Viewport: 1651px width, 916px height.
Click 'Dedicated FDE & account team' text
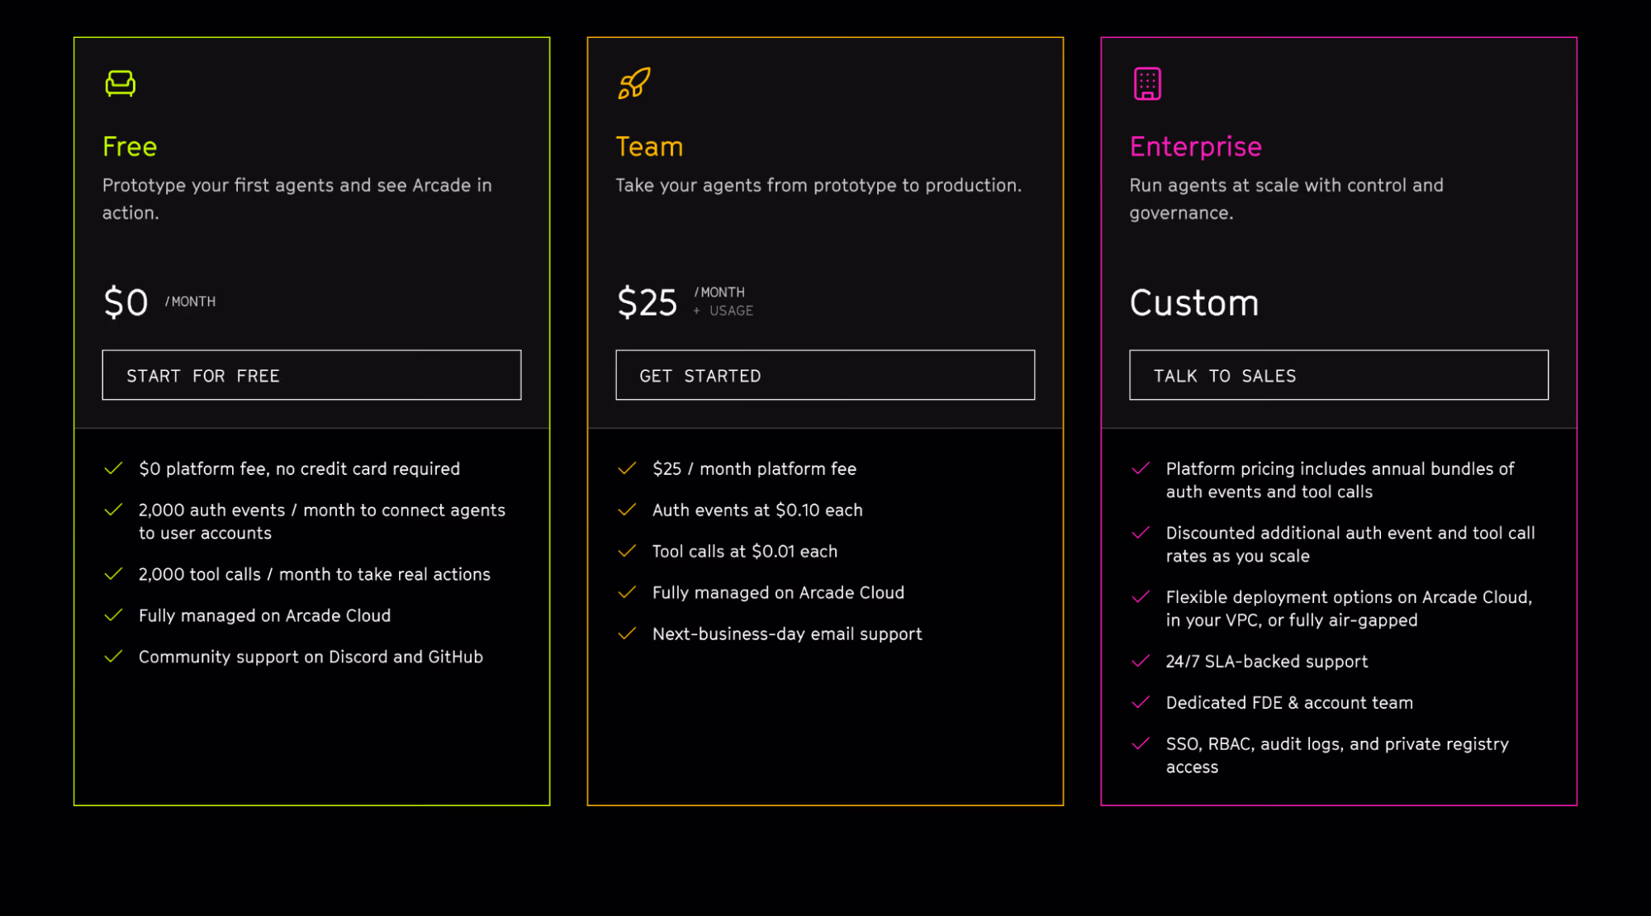click(x=1289, y=703)
